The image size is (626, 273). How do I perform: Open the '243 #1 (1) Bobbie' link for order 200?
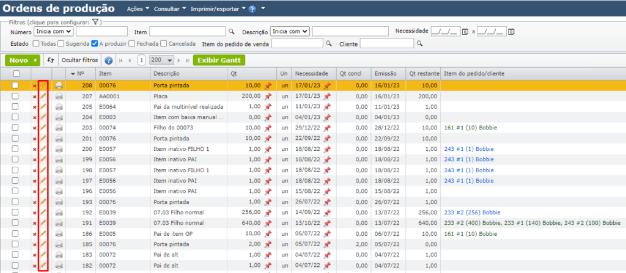coord(469,149)
